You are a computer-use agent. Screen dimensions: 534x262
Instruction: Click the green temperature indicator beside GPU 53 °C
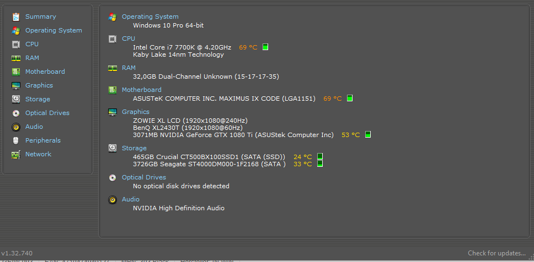368,134
